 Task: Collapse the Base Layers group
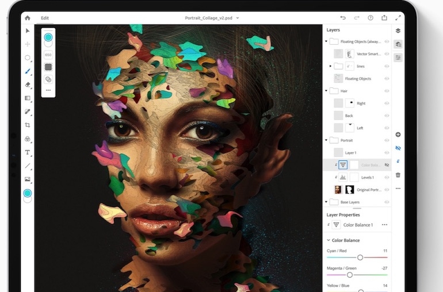pyautogui.click(x=326, y=202)
